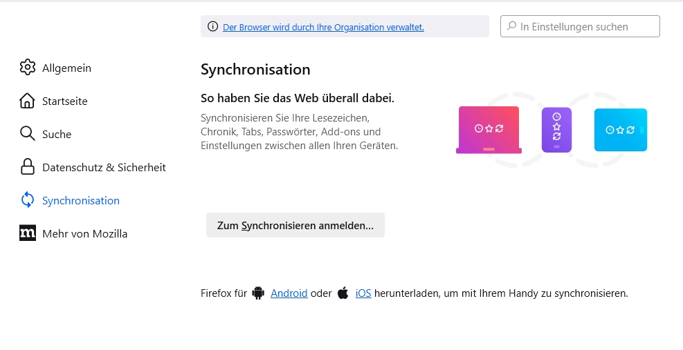
Task: Click the Apple logo icon
Action: pos(343,293)
